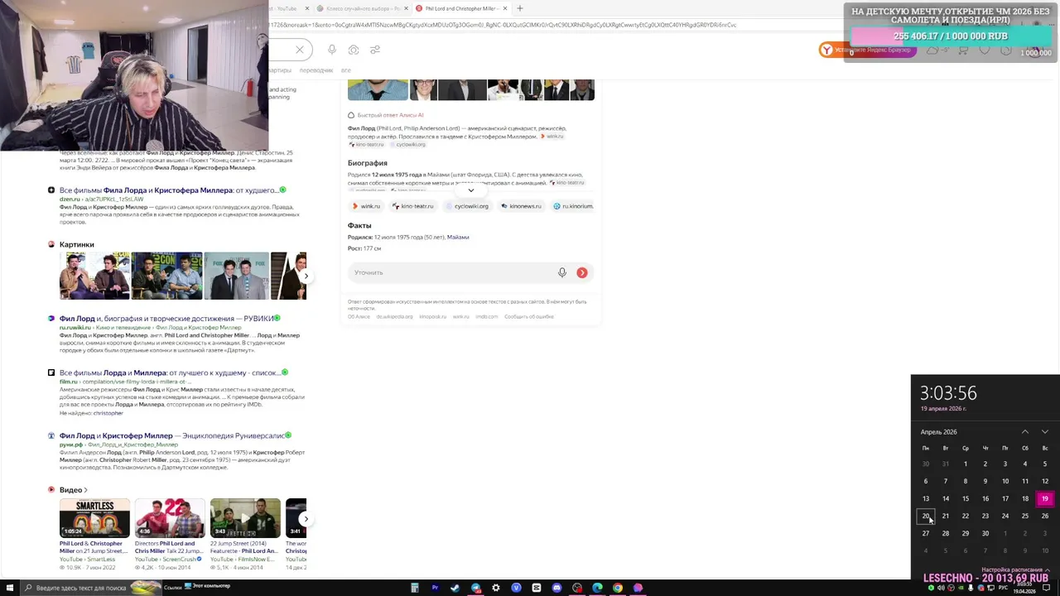Open Steam from the taskbar
1060x596 pixels.
(x=455, y=588)
